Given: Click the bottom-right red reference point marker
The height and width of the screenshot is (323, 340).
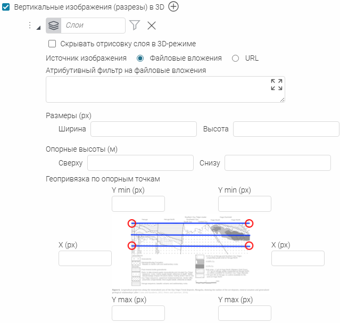Looking at the screenshot, I should click(x=249, y=246).
